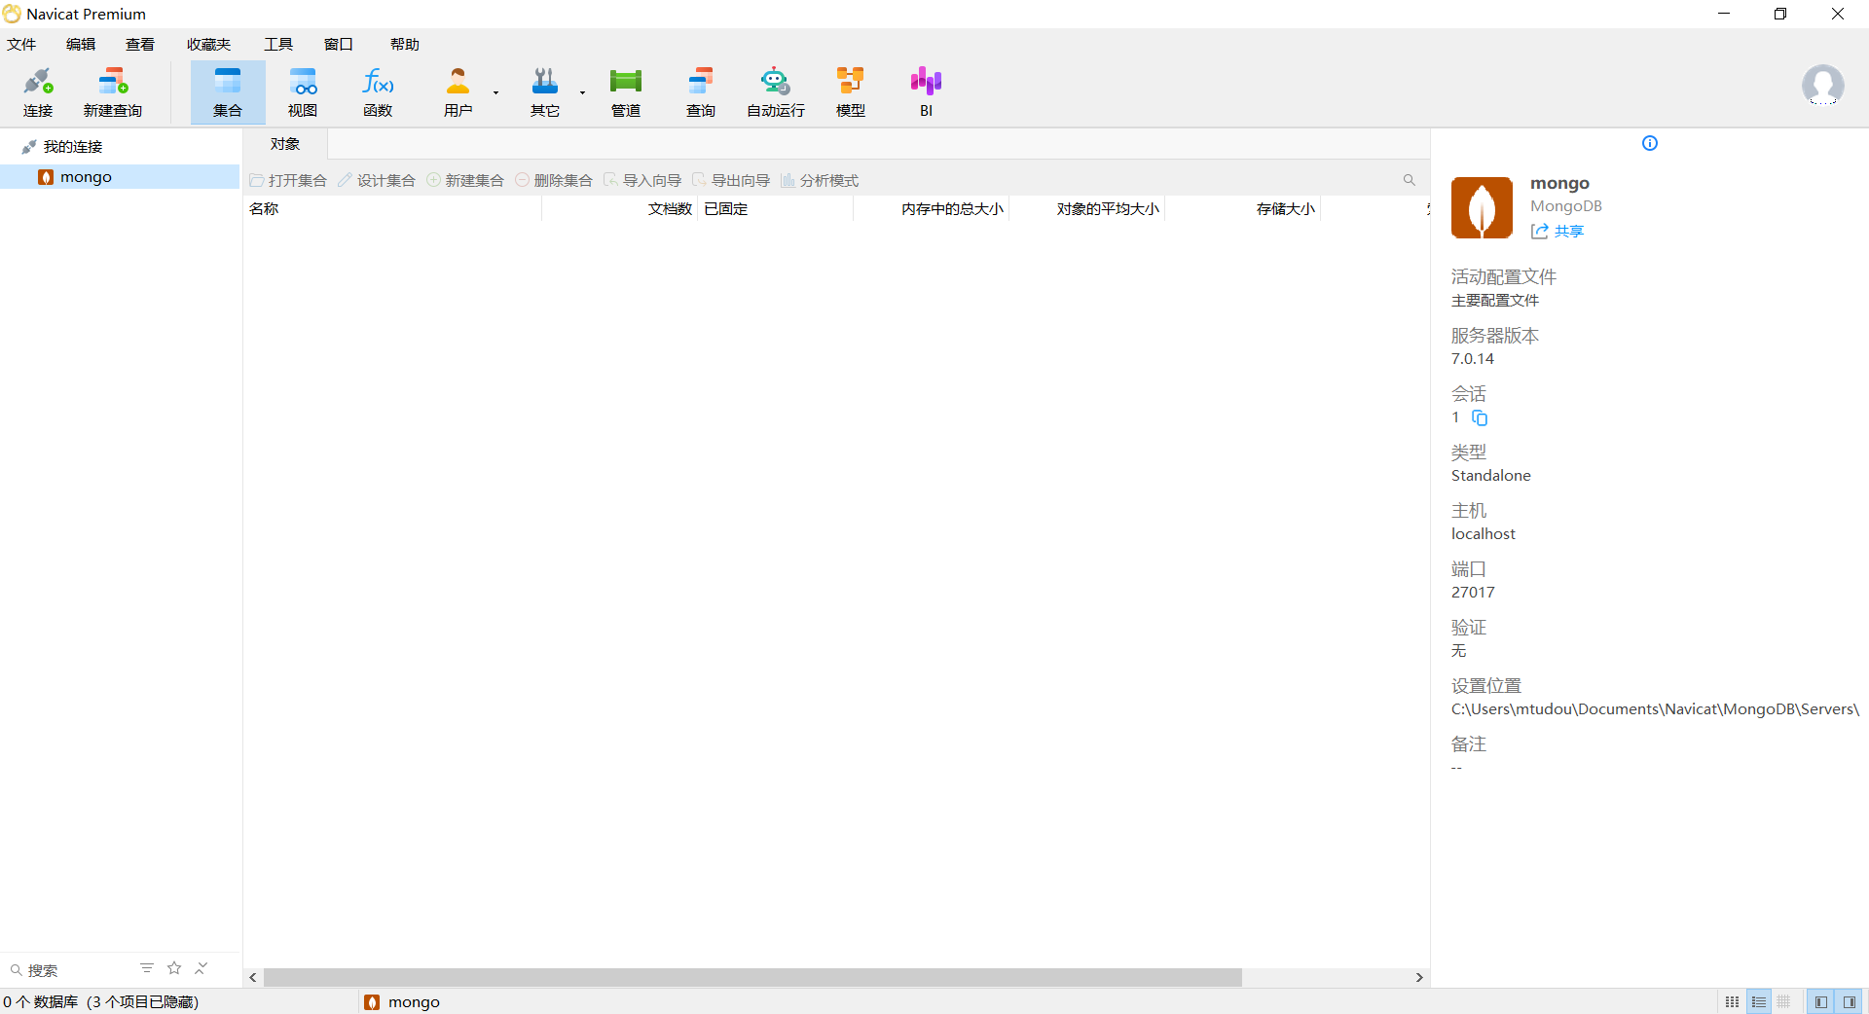Toggle the right information pane visibility
The width and height of the screenshot is (1869, 1014).
1849,1002
